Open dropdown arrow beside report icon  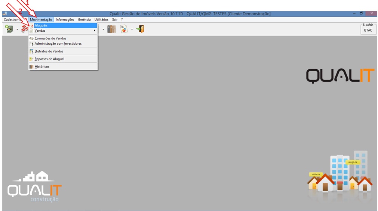[132, 29]
